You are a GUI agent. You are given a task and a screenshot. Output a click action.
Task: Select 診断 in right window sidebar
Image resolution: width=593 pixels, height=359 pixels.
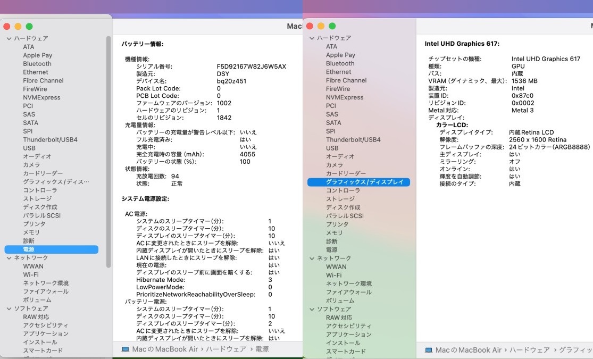coord(331,241)
